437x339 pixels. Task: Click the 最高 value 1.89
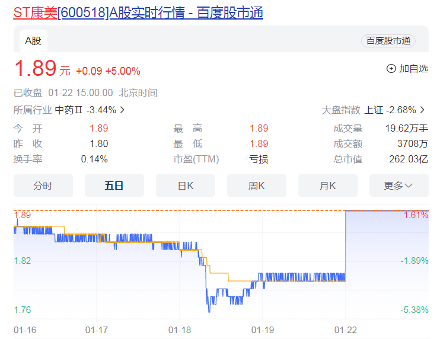(259, 129)
